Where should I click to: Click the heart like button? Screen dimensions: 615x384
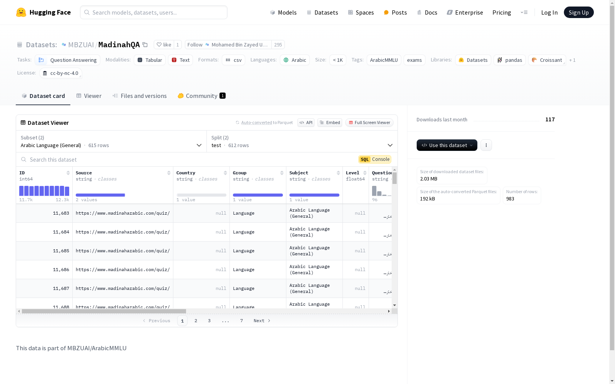164,45
